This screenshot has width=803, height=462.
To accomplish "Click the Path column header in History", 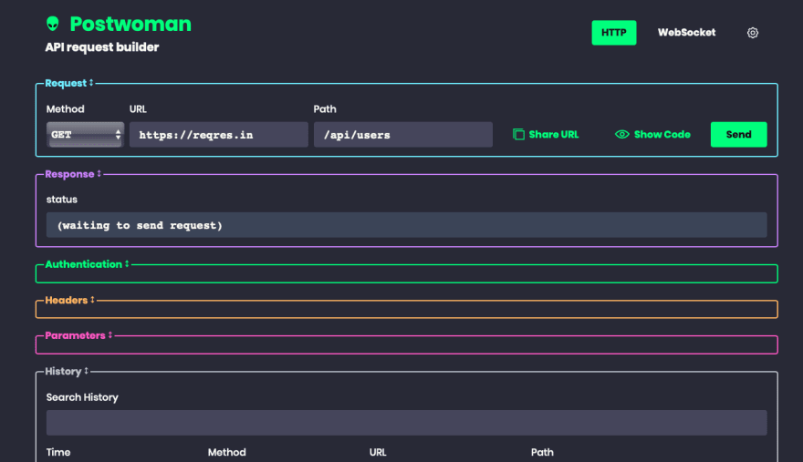I will pyautogui.click(x=542, y=452).
